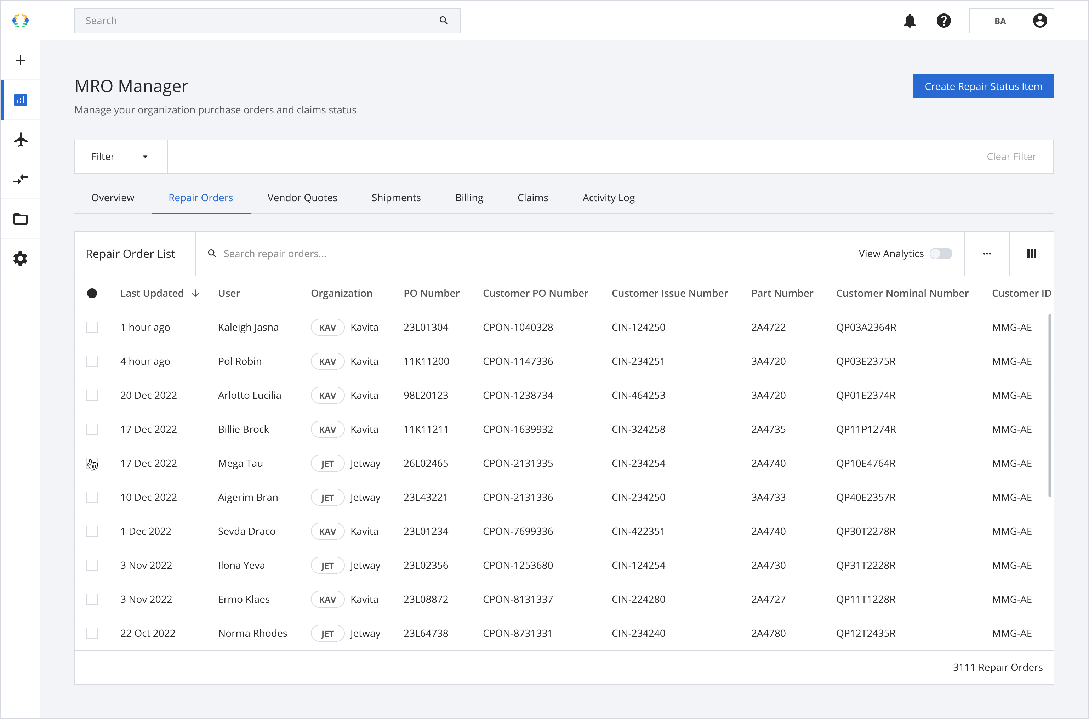Select the Repair Orders tab
This screenshot has width=1089, height=719.
(x=201, y=198)
